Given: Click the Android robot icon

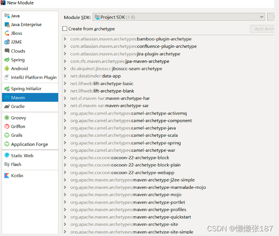Looking at the screenshot, I should [7, 68].
